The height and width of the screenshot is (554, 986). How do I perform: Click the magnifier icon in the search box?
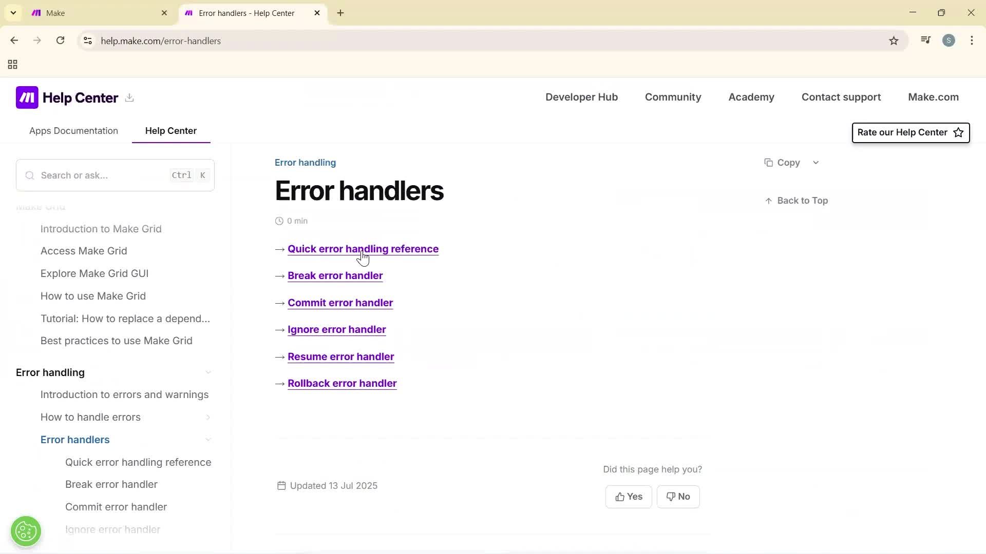[29, 175]
